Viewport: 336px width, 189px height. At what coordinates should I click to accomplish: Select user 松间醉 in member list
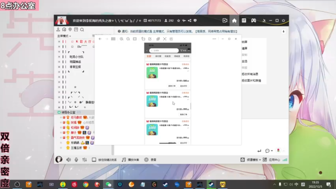pos(75,128)
